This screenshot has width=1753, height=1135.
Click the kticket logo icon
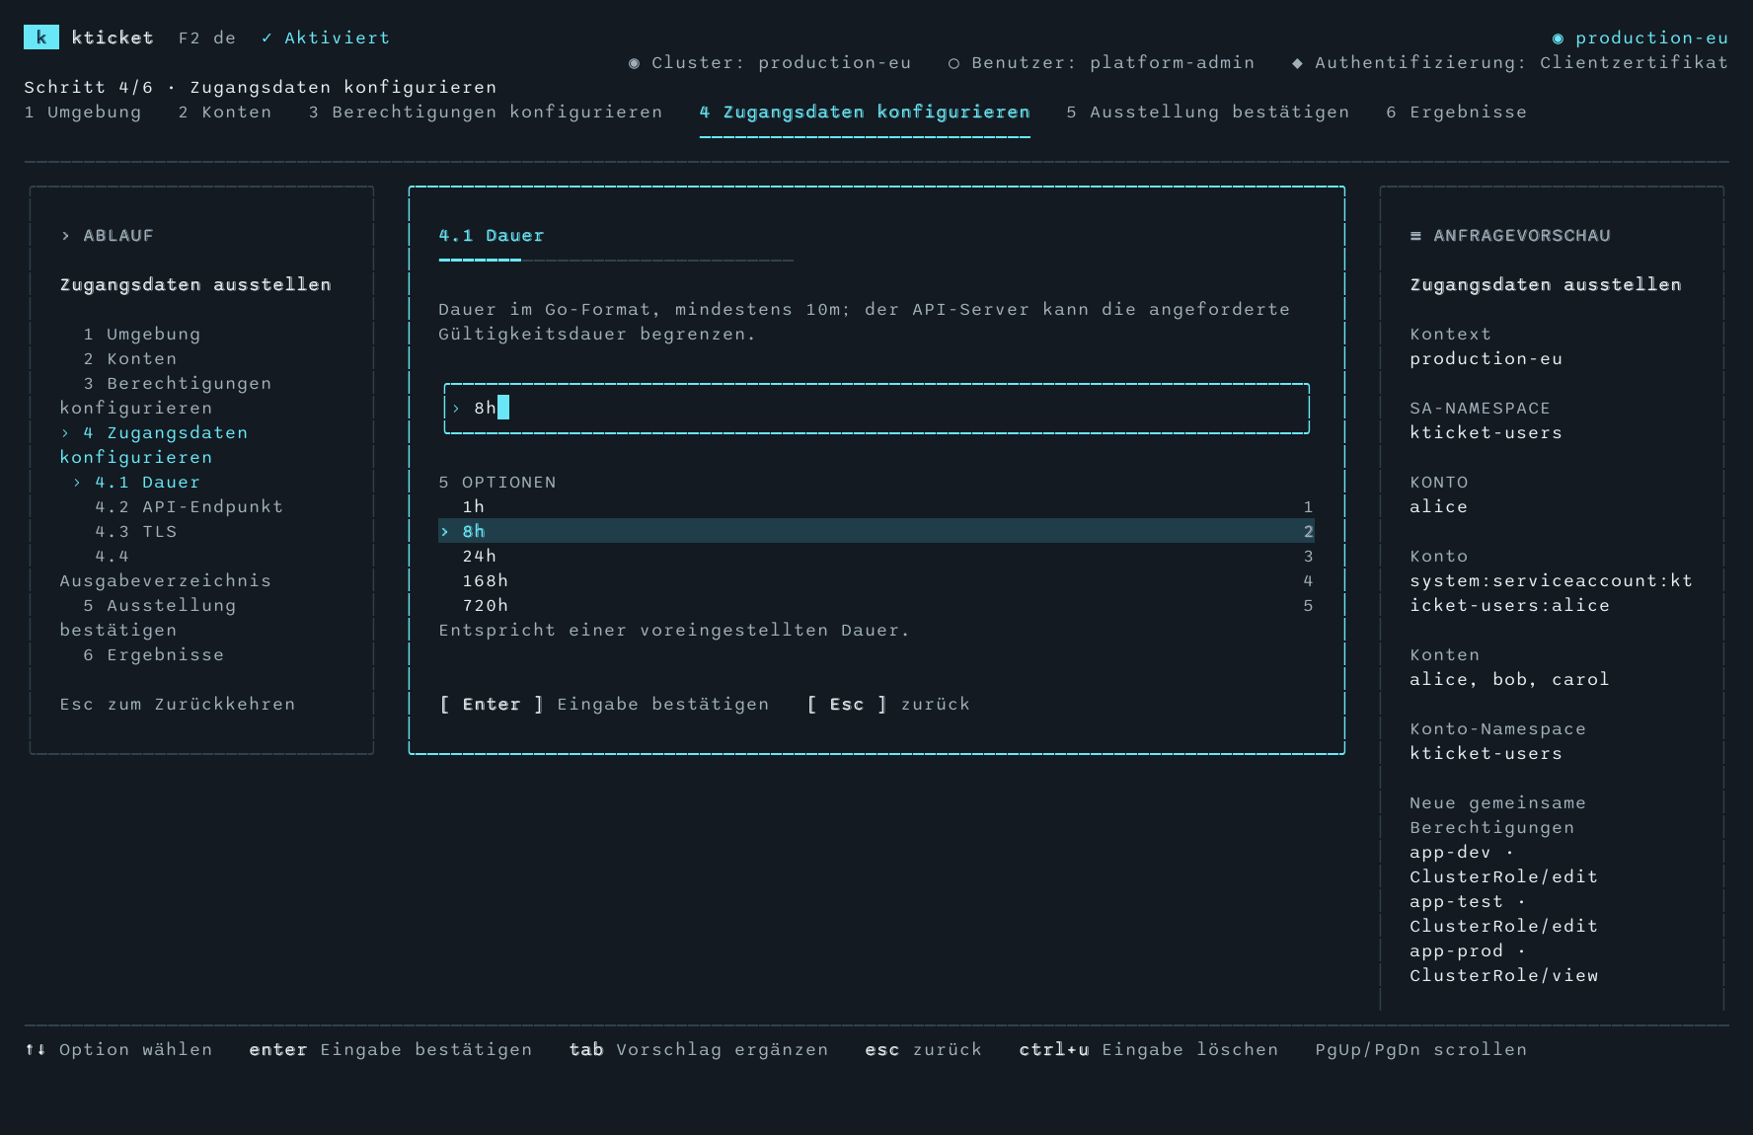[x=40, y=38]
